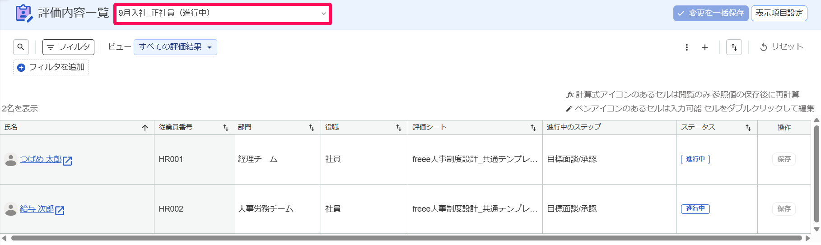Open つばめ 太郎 employee link
The width and height of the screenshot is (821, 245).
tap(41, 159)
